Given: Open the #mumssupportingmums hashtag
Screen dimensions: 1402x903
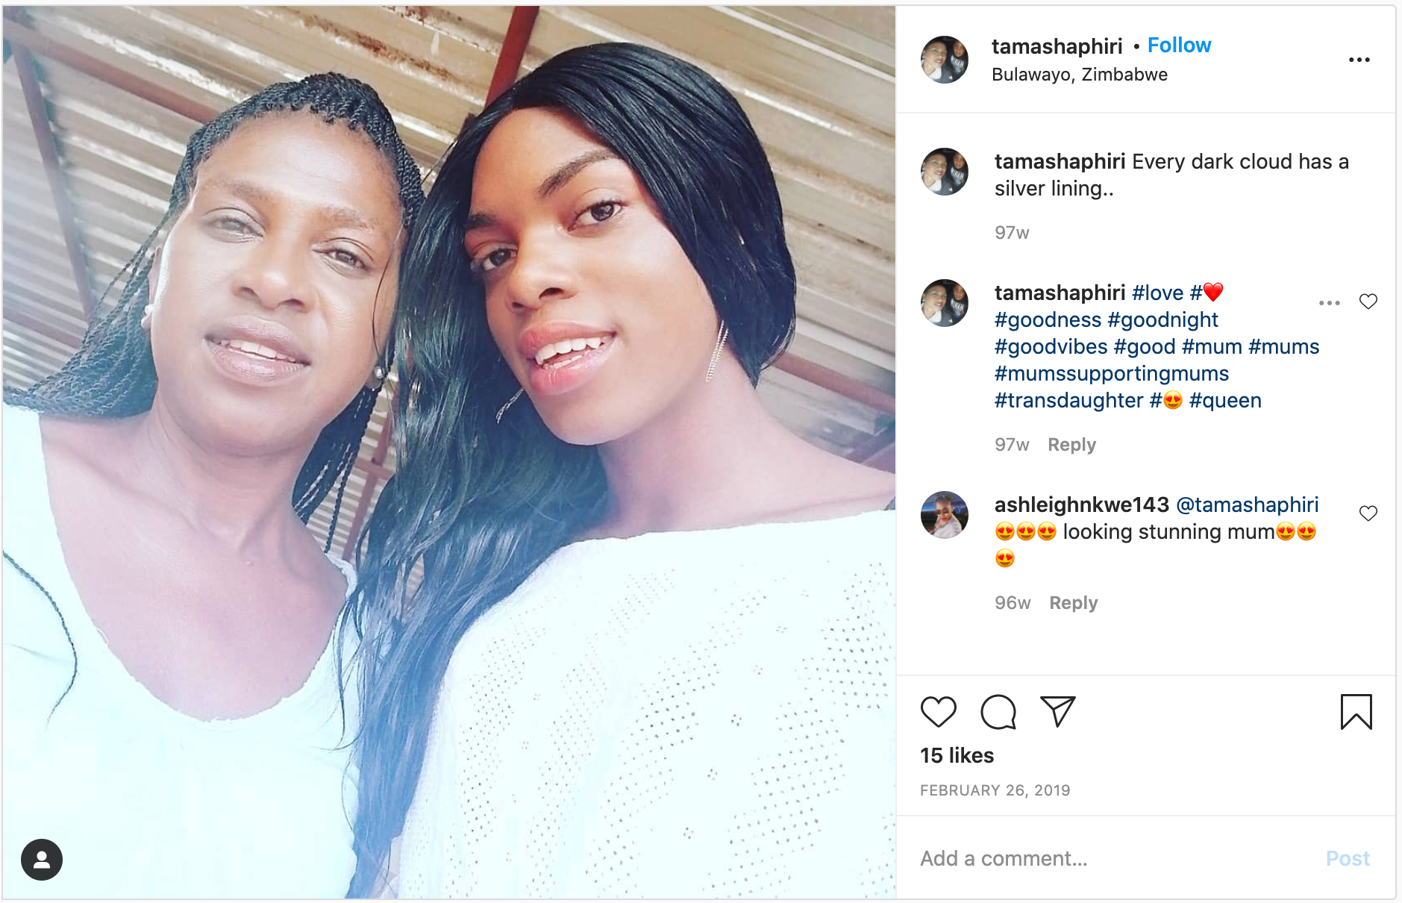Looking at the screenshot, I should [x=1111, y=374].
